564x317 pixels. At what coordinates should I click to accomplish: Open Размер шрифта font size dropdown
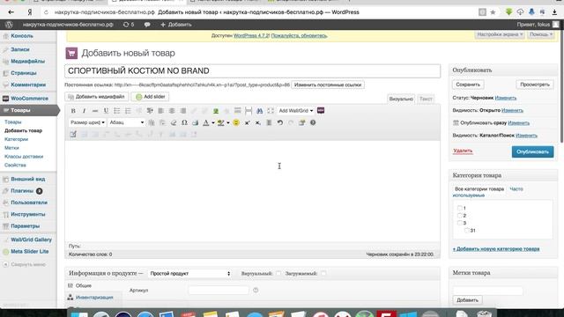[x=87, y=122]
